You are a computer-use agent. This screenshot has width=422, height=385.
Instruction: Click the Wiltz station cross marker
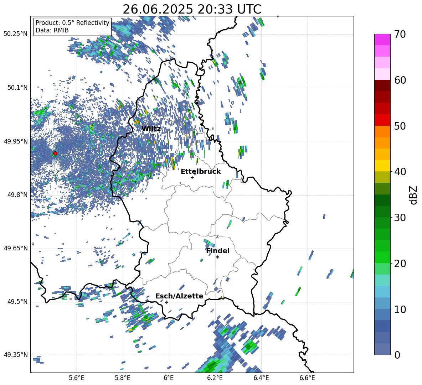pyautogui.click(x=153, y=135)
